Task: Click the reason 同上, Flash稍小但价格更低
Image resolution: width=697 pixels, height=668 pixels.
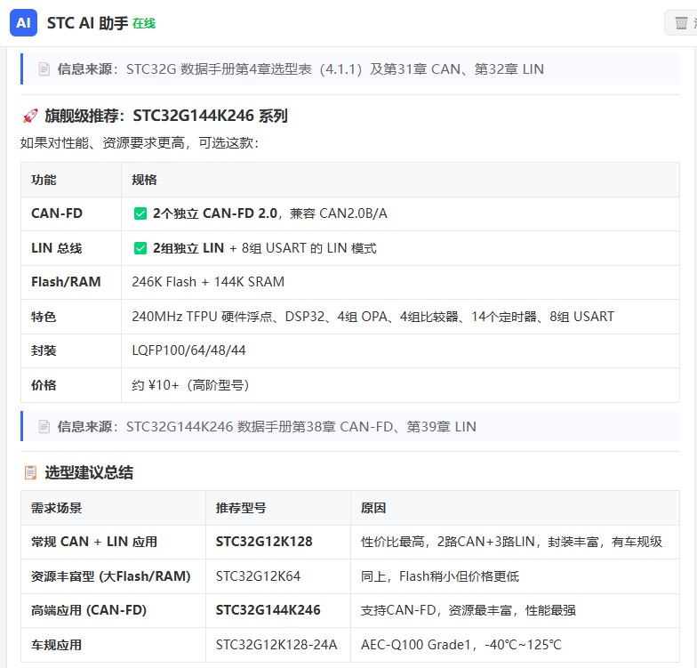Action: tap(440, 576)
